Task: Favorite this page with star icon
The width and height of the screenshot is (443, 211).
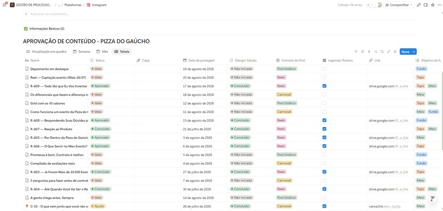Action: (x=433, y=5)
